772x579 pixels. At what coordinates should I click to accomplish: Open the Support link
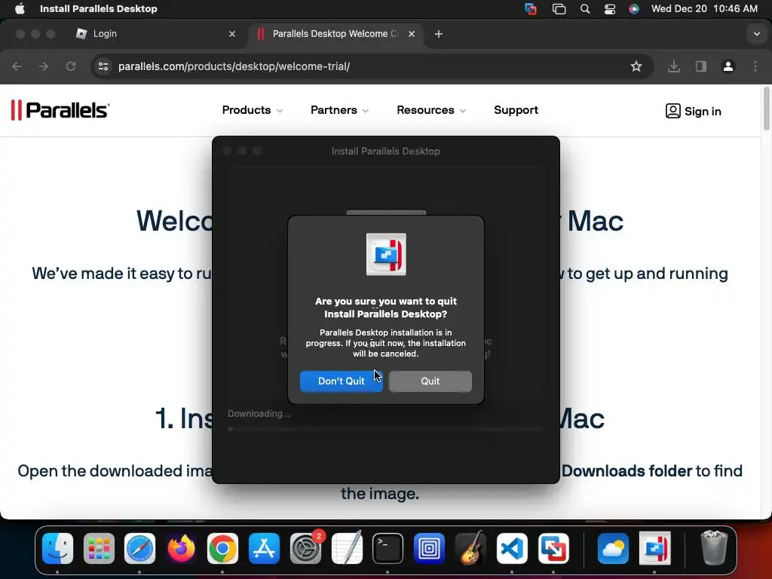[516, 110]
